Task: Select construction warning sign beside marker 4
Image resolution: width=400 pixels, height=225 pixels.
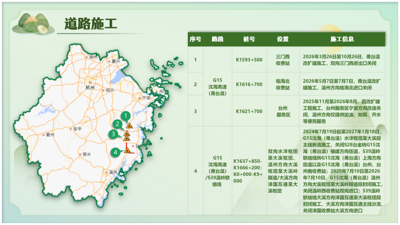Action: click(x=127, y=150)
